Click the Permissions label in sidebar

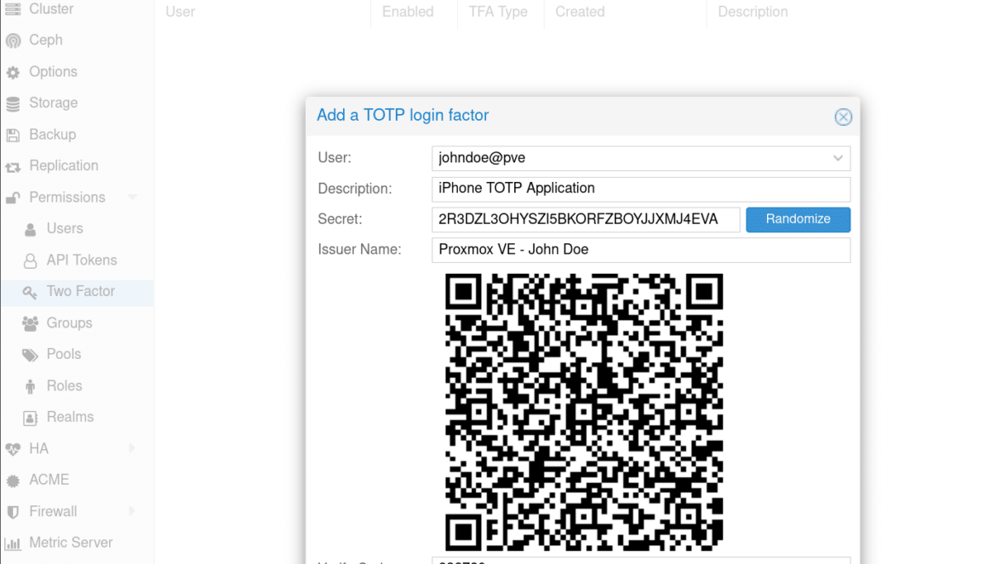[x=67, y=197]
